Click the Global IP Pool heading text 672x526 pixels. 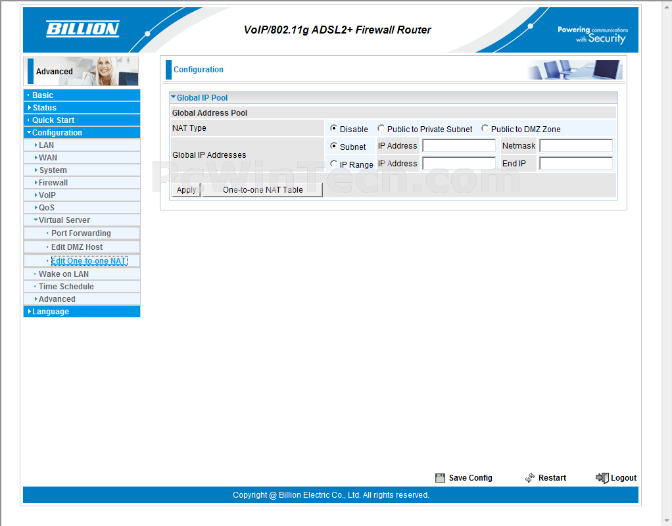coord(202,98)
